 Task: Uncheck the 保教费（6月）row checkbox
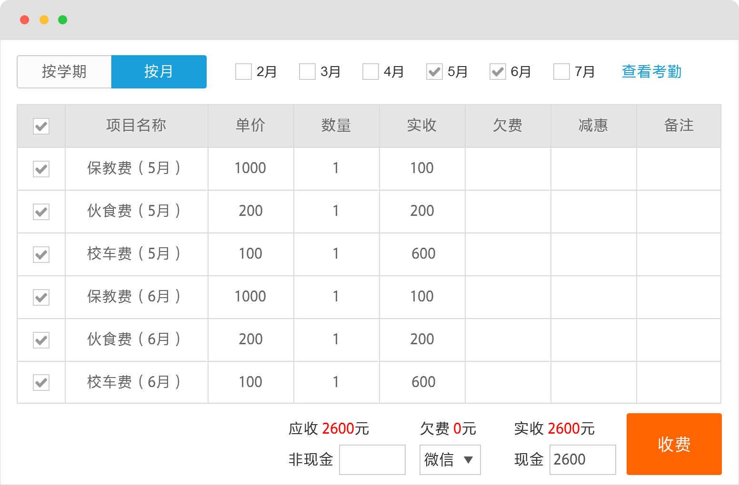41,297
